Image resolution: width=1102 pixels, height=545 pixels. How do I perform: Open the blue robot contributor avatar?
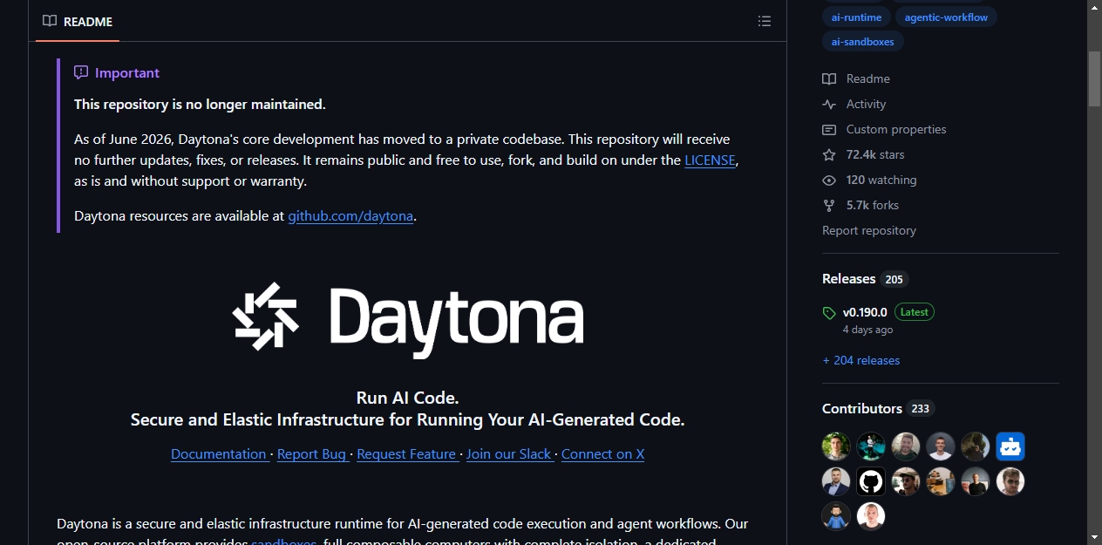point(1010,446)
